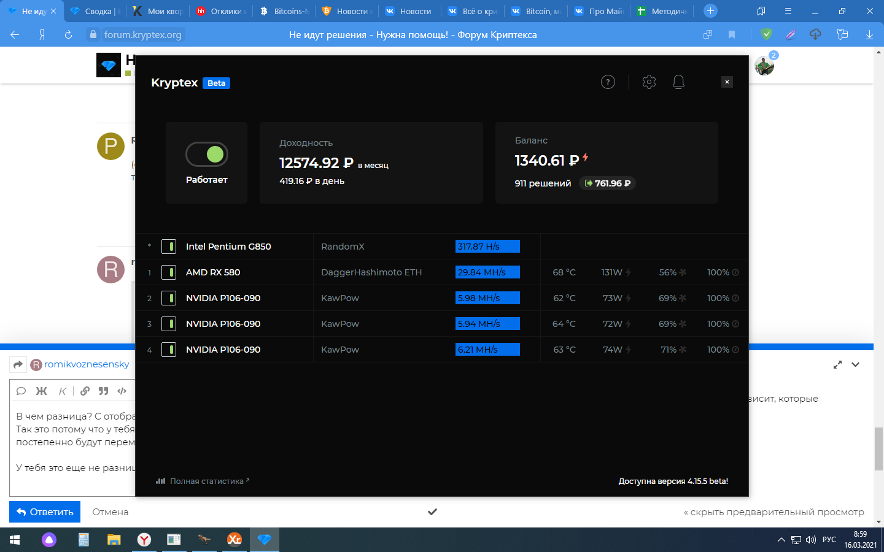
Task: Open Kryptex notifications bell icon
Action: [678, 82]
